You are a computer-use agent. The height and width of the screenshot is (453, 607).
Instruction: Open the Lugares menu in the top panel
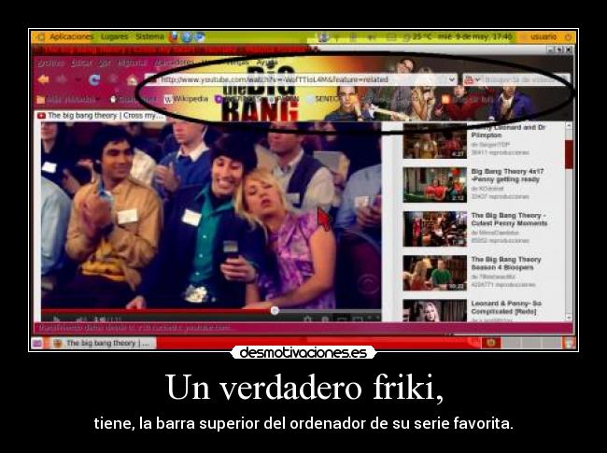tap(114, 37)
